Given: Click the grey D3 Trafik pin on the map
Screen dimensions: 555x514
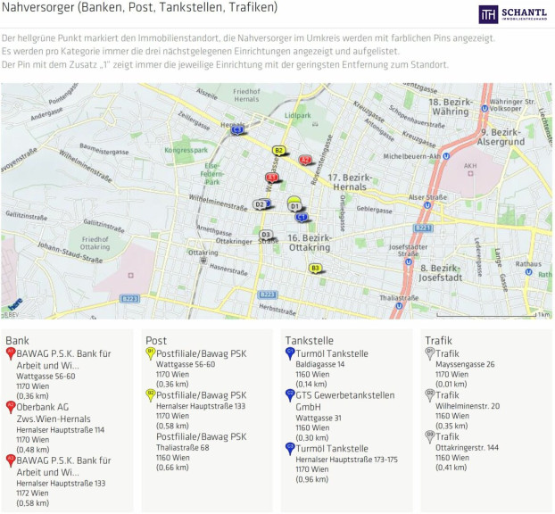Looking at the screenshot, I should point(266,235).
